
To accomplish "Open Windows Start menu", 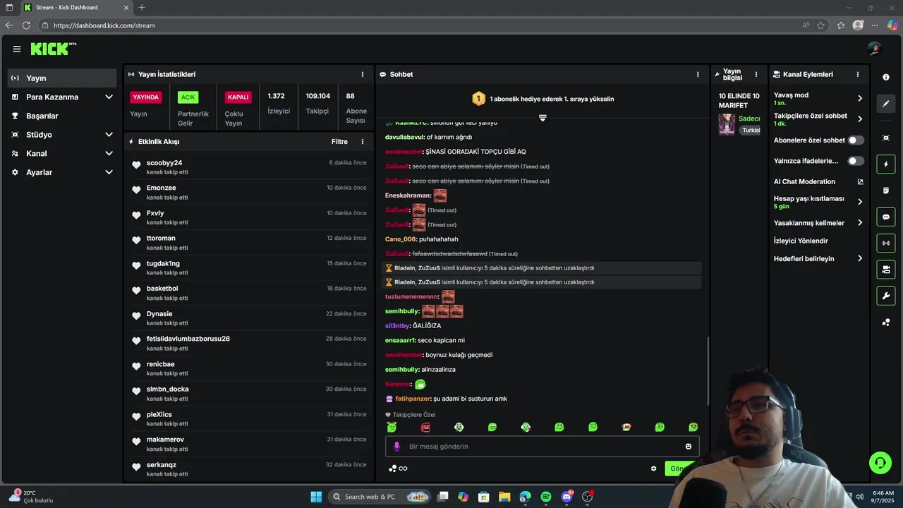I will (x=316, y=497).
